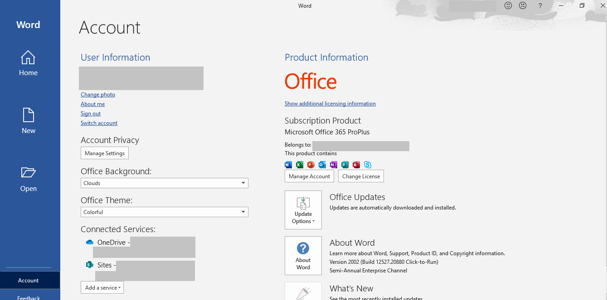Open the Office Background dropdown
The image size is (607, 300).
coord(165,183)
